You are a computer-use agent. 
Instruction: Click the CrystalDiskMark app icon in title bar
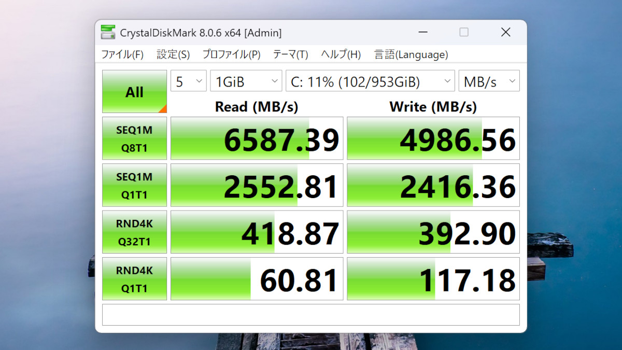[x=108, y=32]
